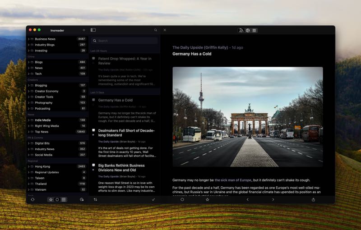Toggle the sidebar panel icon
Image resolution: width=361 pixels, height=230 pixels.
[x=93, y=30]
